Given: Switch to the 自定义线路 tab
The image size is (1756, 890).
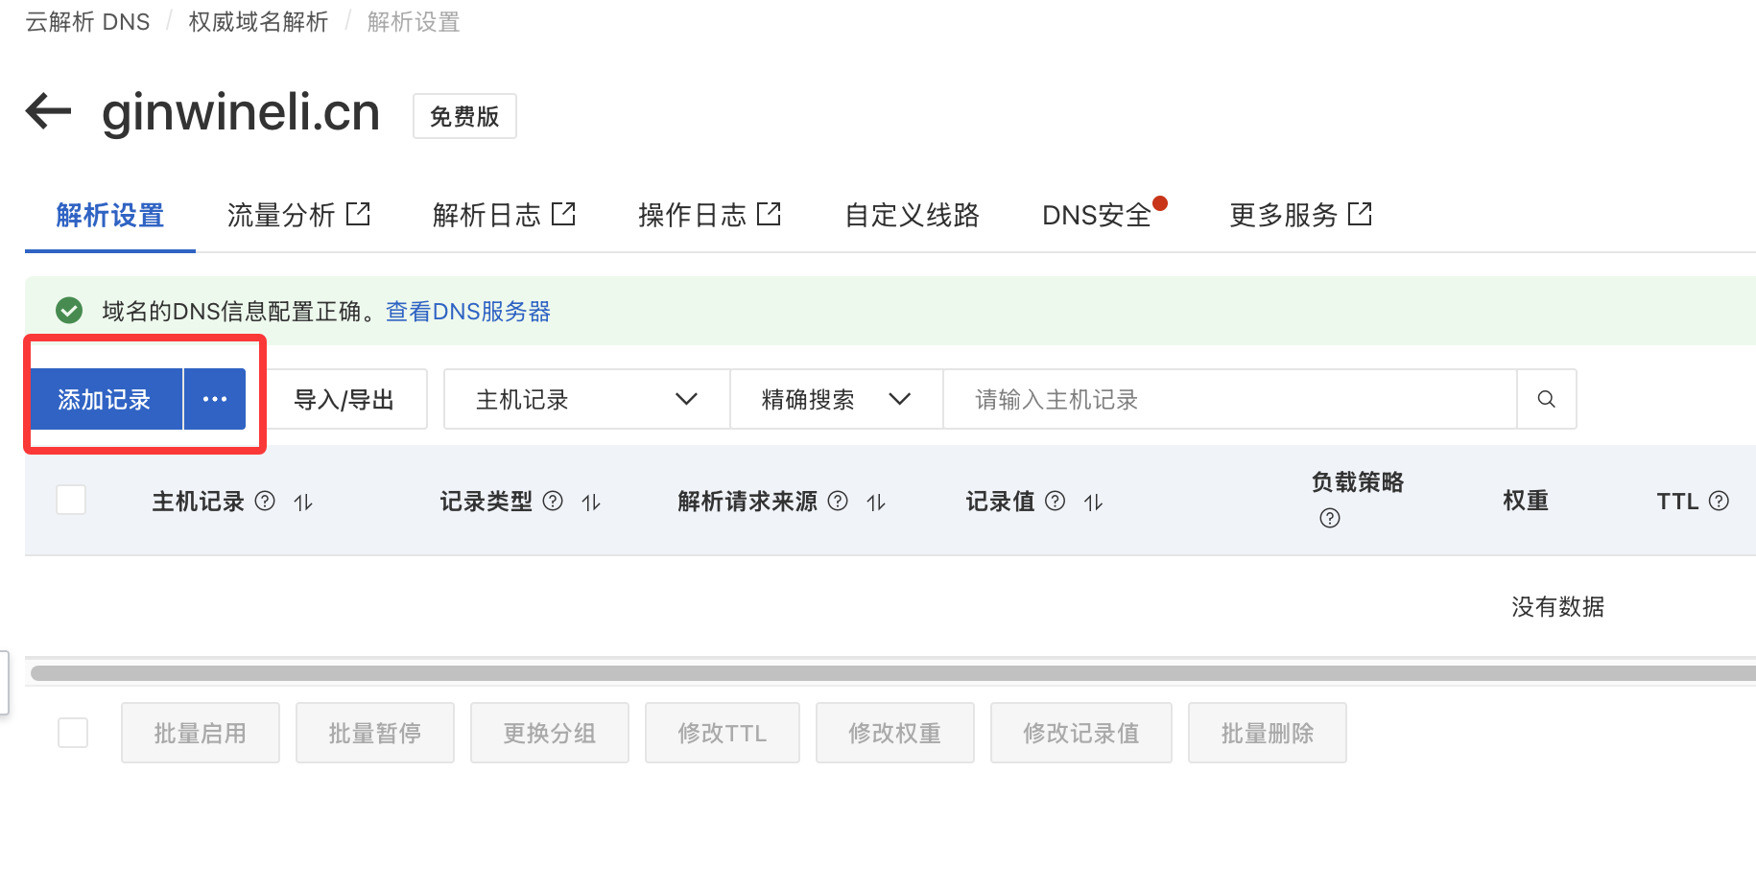Looking at the screenshot, I should [912, 215].
